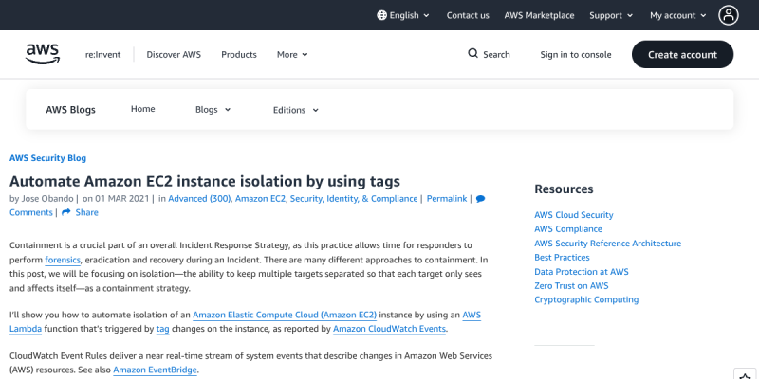Open the Best Practices resource link

coord(562,257)
